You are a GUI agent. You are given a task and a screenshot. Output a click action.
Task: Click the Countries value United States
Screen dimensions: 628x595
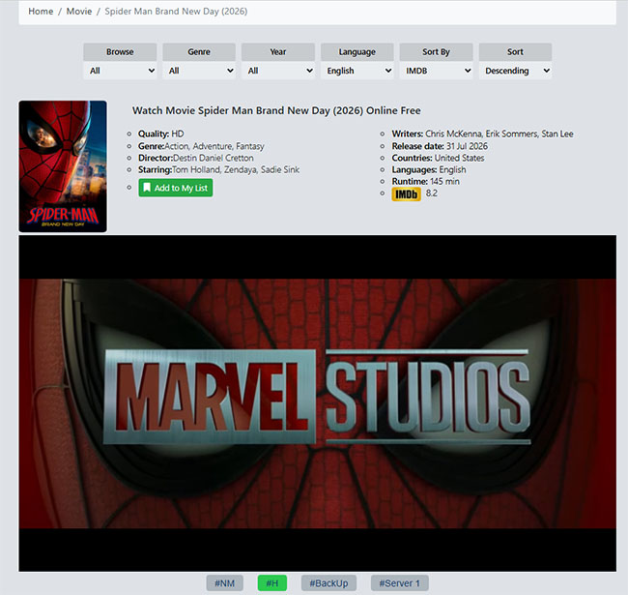tap(459, 158)
